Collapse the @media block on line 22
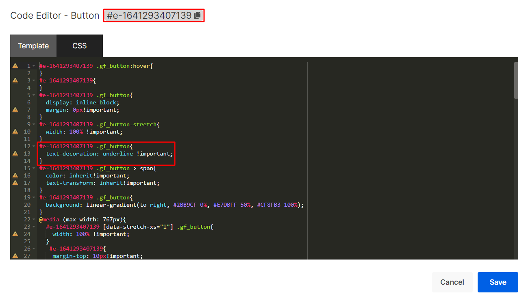This screenshot has width=526, height=305. pyautogui.click(x=33, y=219)
